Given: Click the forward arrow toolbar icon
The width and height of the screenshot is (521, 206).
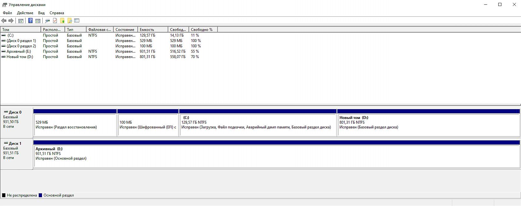Looking at the screenshot, I should pyautogui.click(x=11, y=21).
